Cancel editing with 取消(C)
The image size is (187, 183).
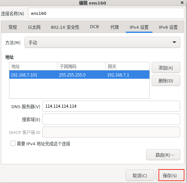[140, 175]
